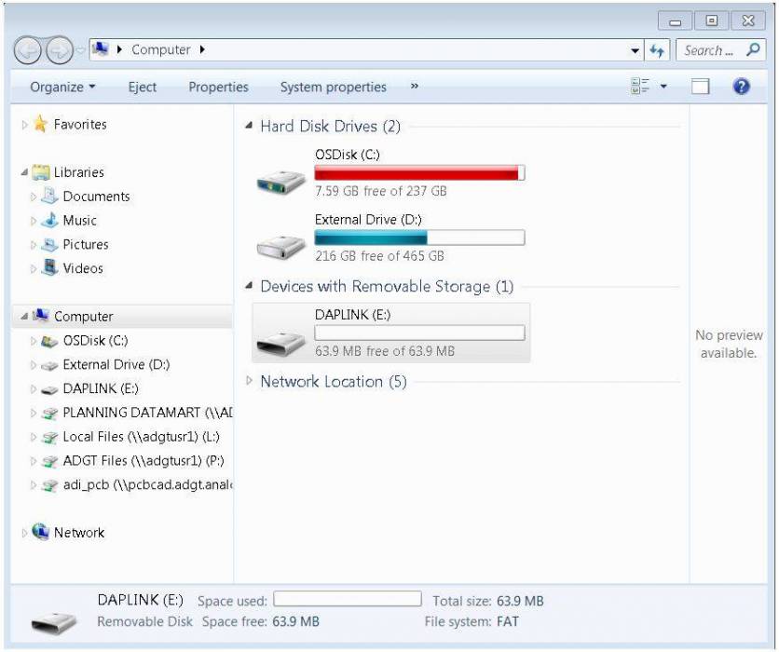
Task: Click Network Location (5) heading
Action: pyautogui.click(x=334, y=382)
